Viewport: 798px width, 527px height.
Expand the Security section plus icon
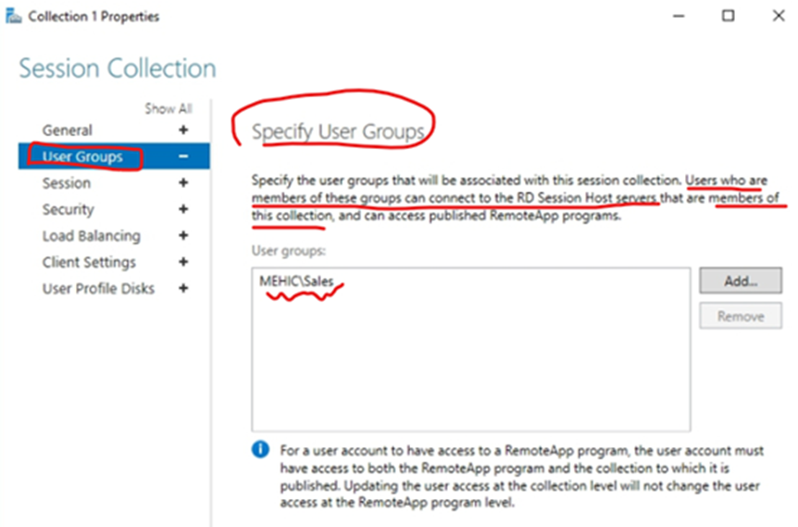tap(183, 209)
